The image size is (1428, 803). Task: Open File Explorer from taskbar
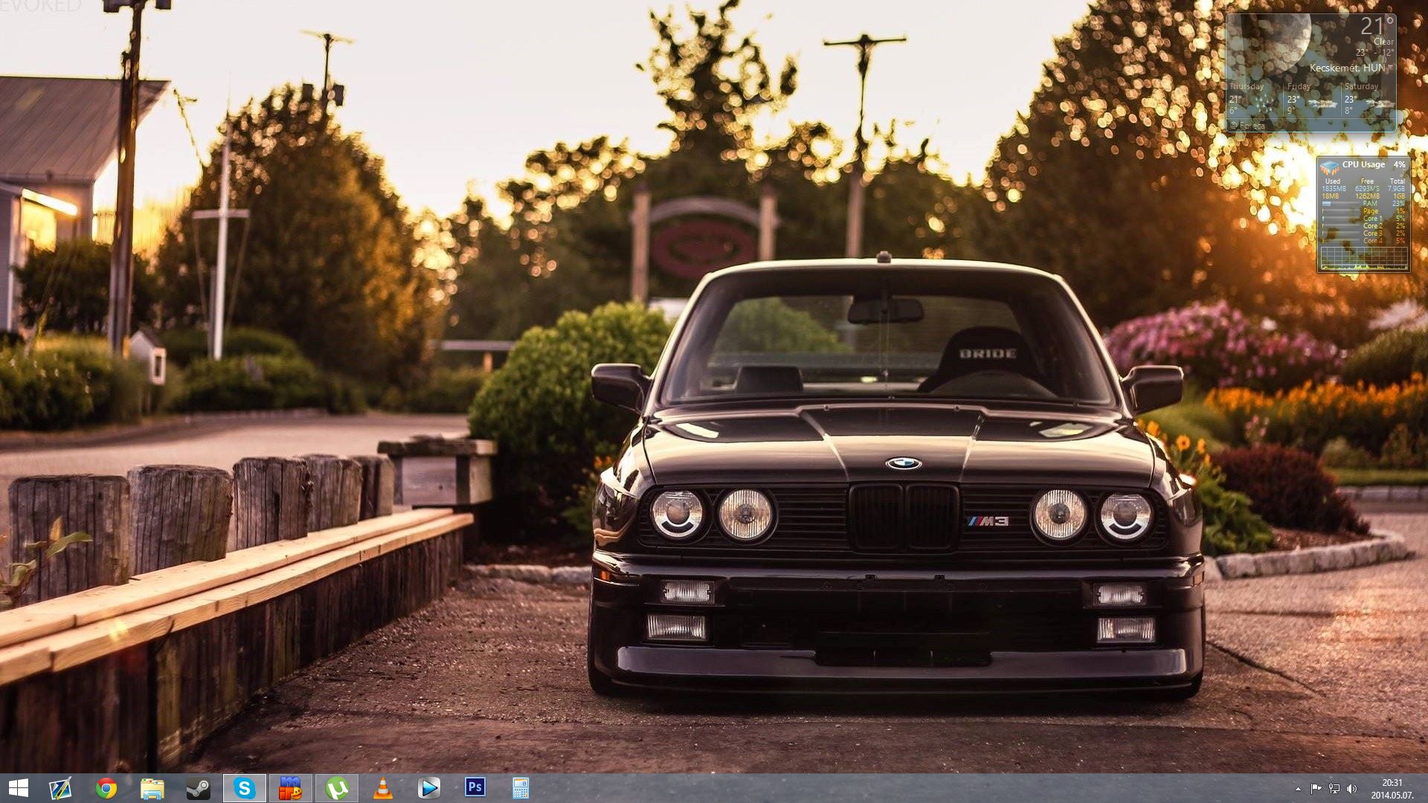point(152,788)
